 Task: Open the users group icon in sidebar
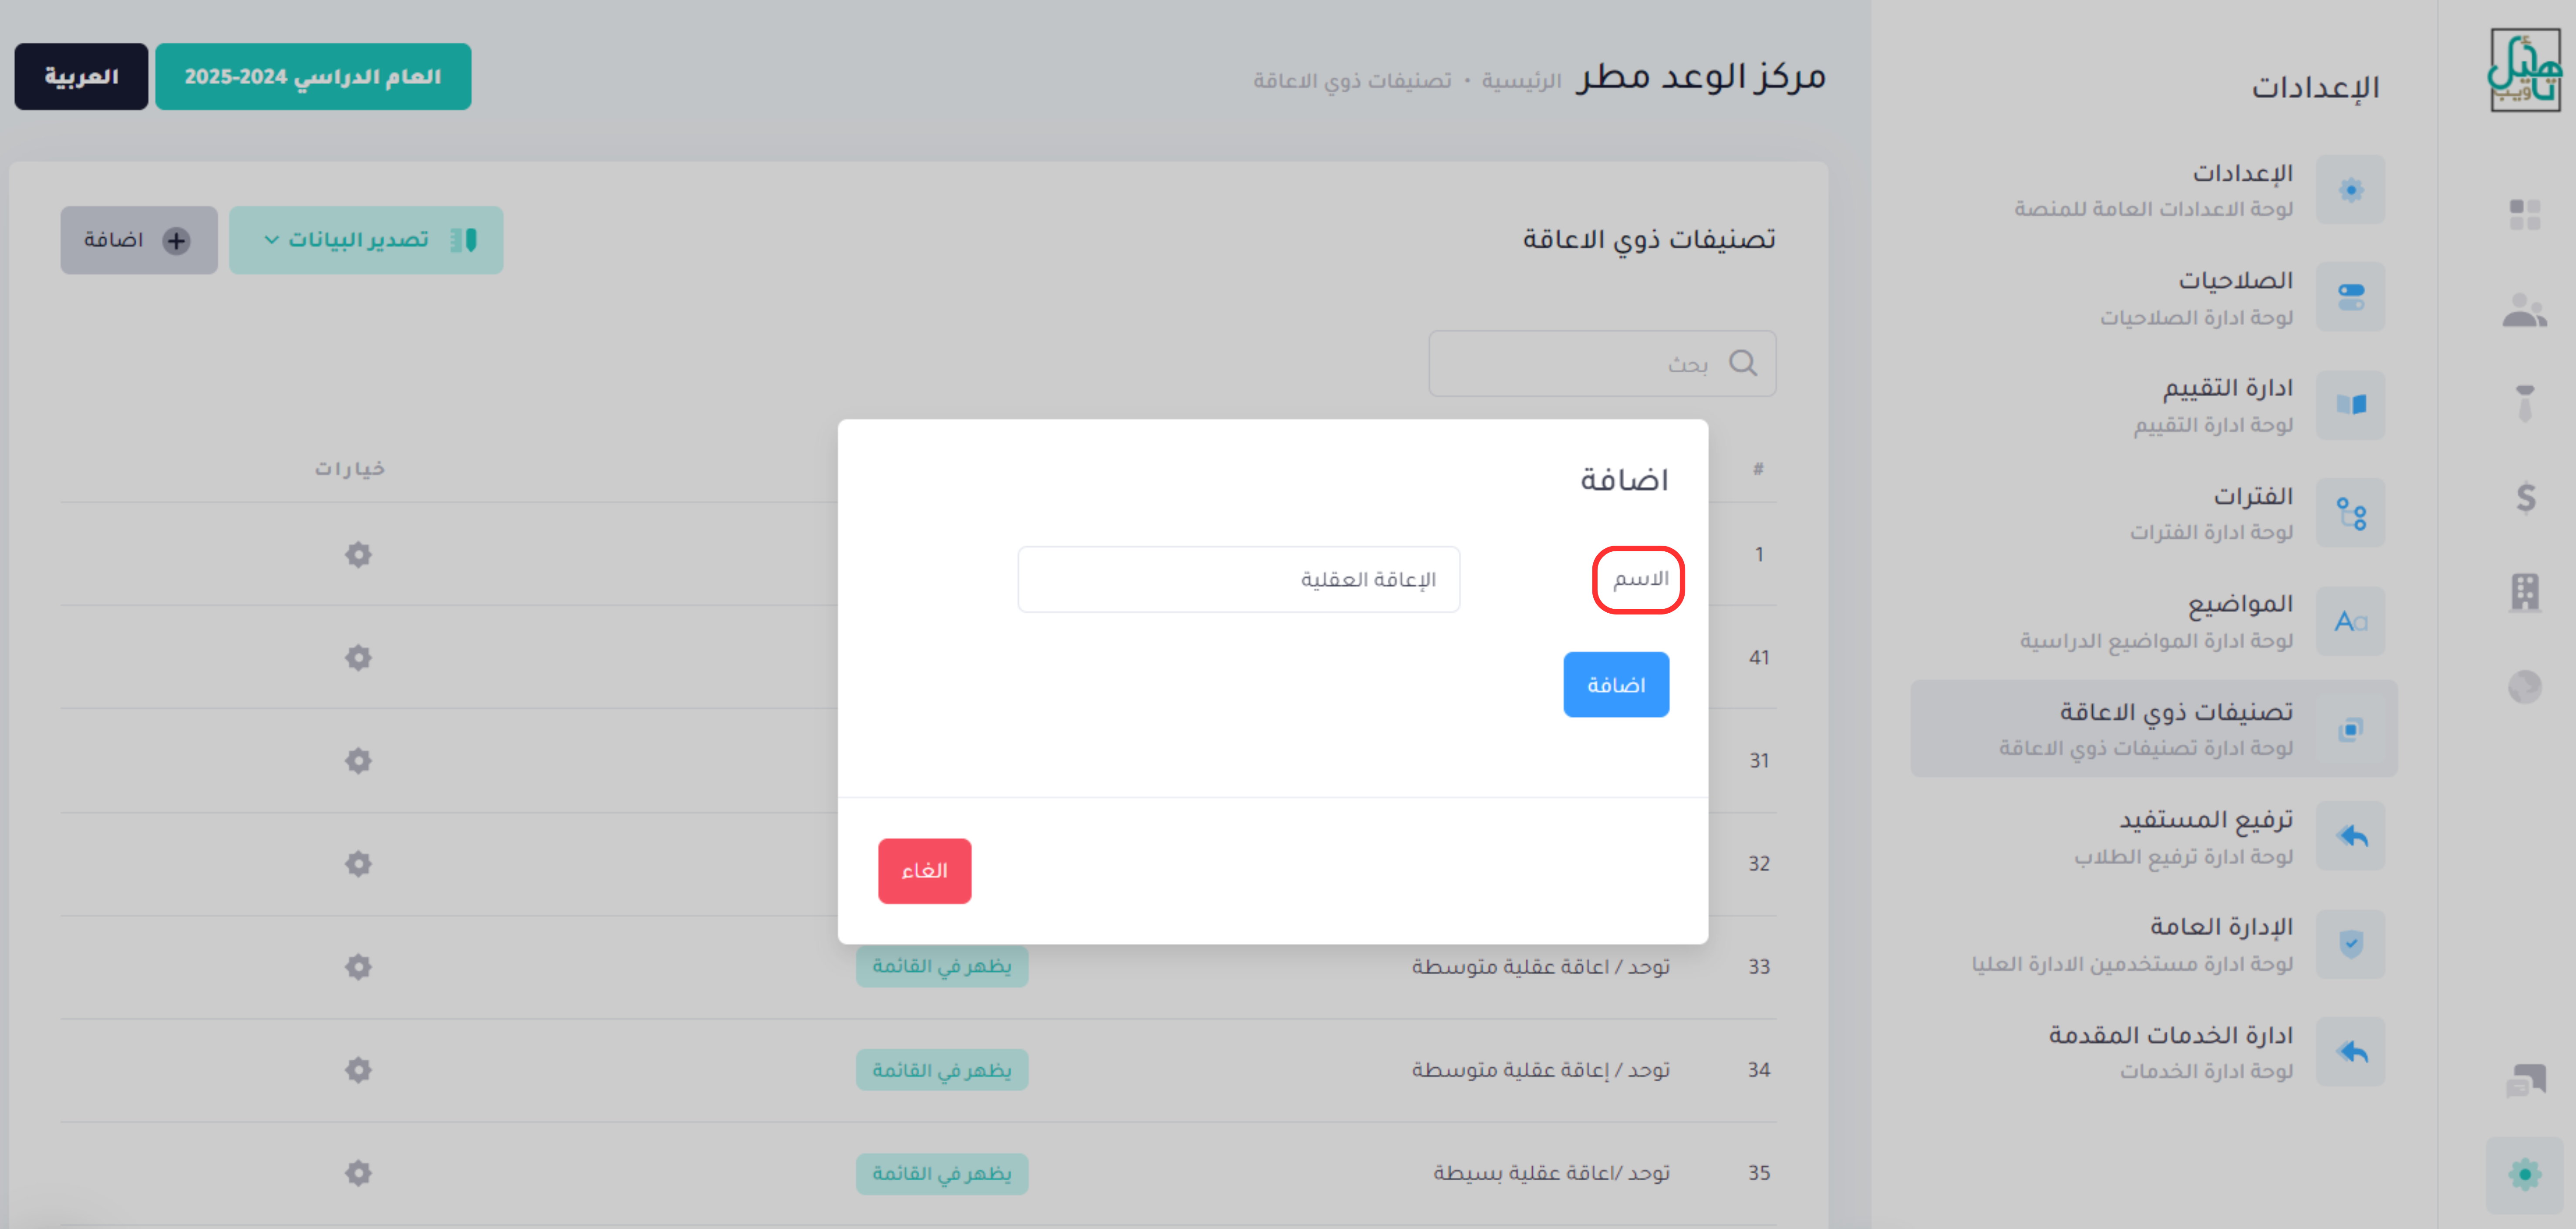pos(2524,310)
